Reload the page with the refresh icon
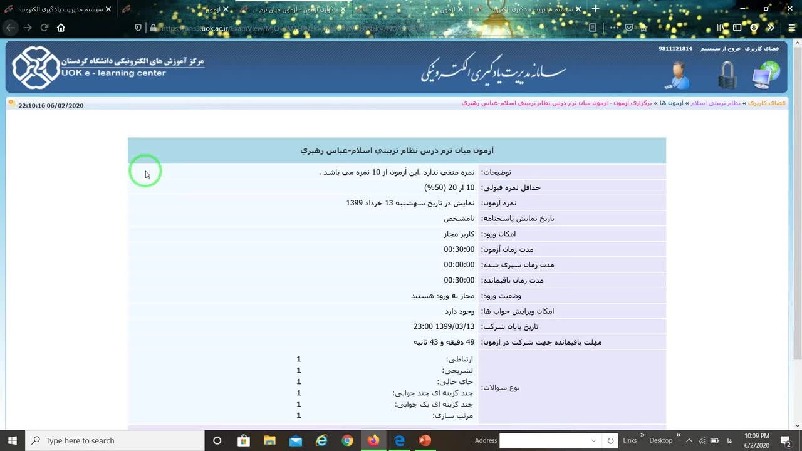The width and height of the screenshot is (802, 451). [44, 28]
